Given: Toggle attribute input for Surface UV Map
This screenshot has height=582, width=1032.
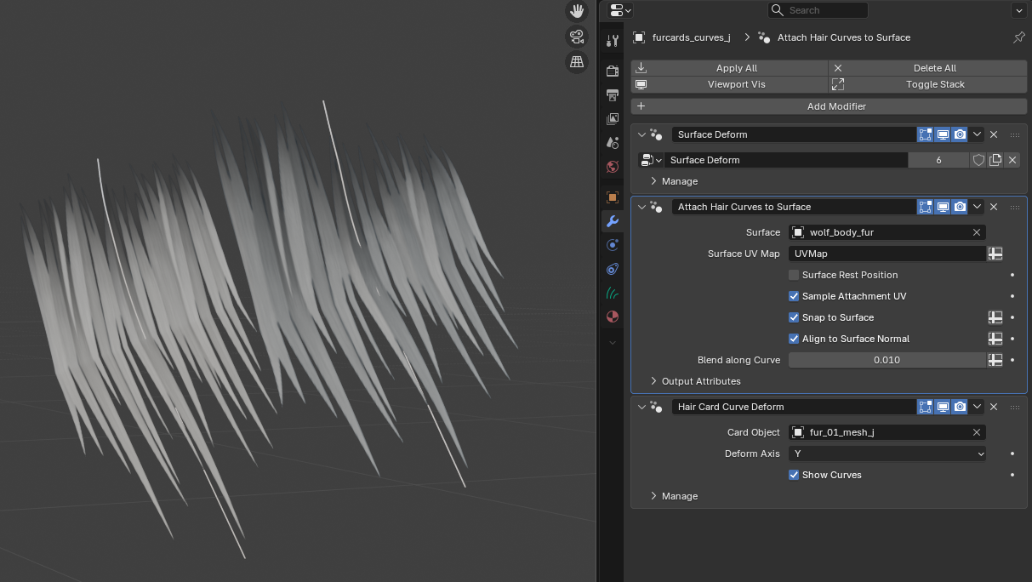Looking at the screenshot, I should pos(995,254).
